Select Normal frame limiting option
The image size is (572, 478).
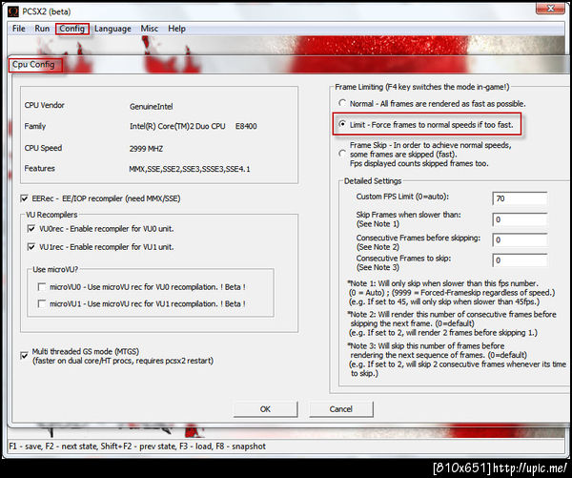point(342,103)
